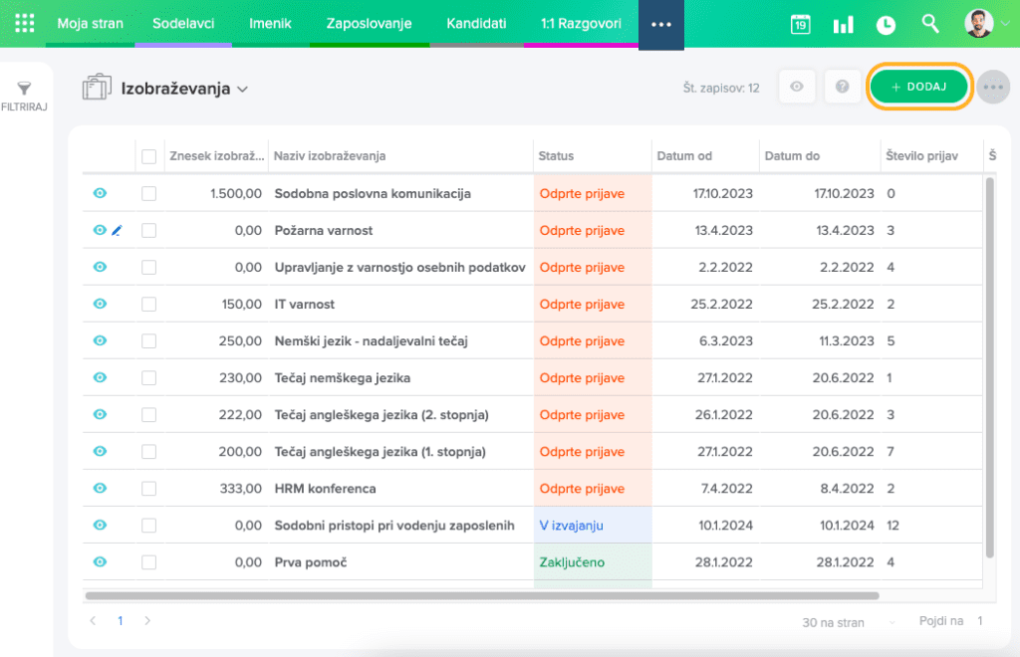Switch to the Sodelavci tab
The width and height of the screenshot is (1020, 657).
click(x=183, y=23)
